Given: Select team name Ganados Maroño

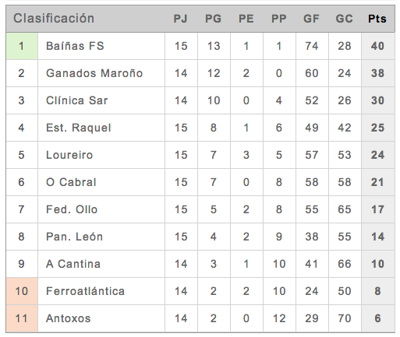Looking at the screenshot, I should point(94,73).
